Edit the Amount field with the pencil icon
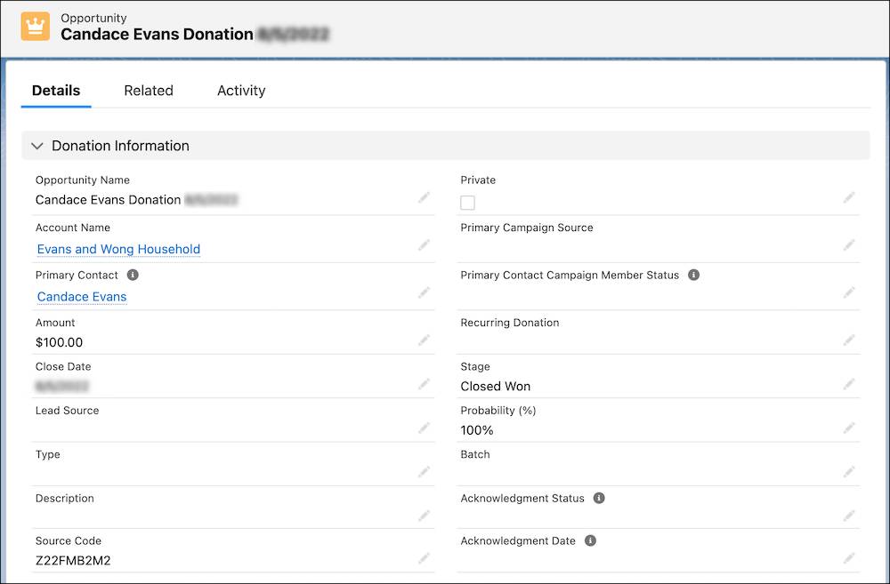This screenshot has height=584, width=890. 425,340
